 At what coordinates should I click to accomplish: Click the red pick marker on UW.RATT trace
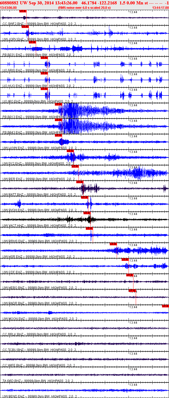[x=80, y=182]
